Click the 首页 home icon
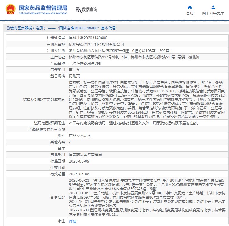229x226 pixels. coord(190,7)
